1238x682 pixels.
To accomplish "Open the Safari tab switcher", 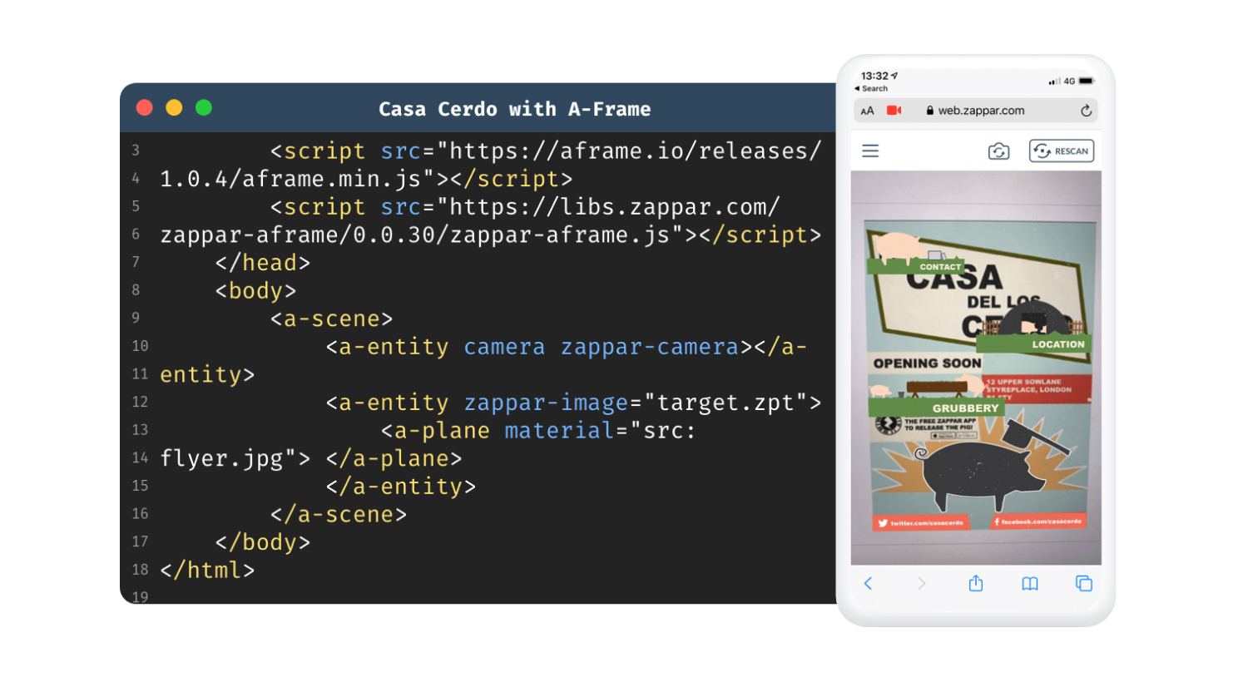I will (1083, 584).
